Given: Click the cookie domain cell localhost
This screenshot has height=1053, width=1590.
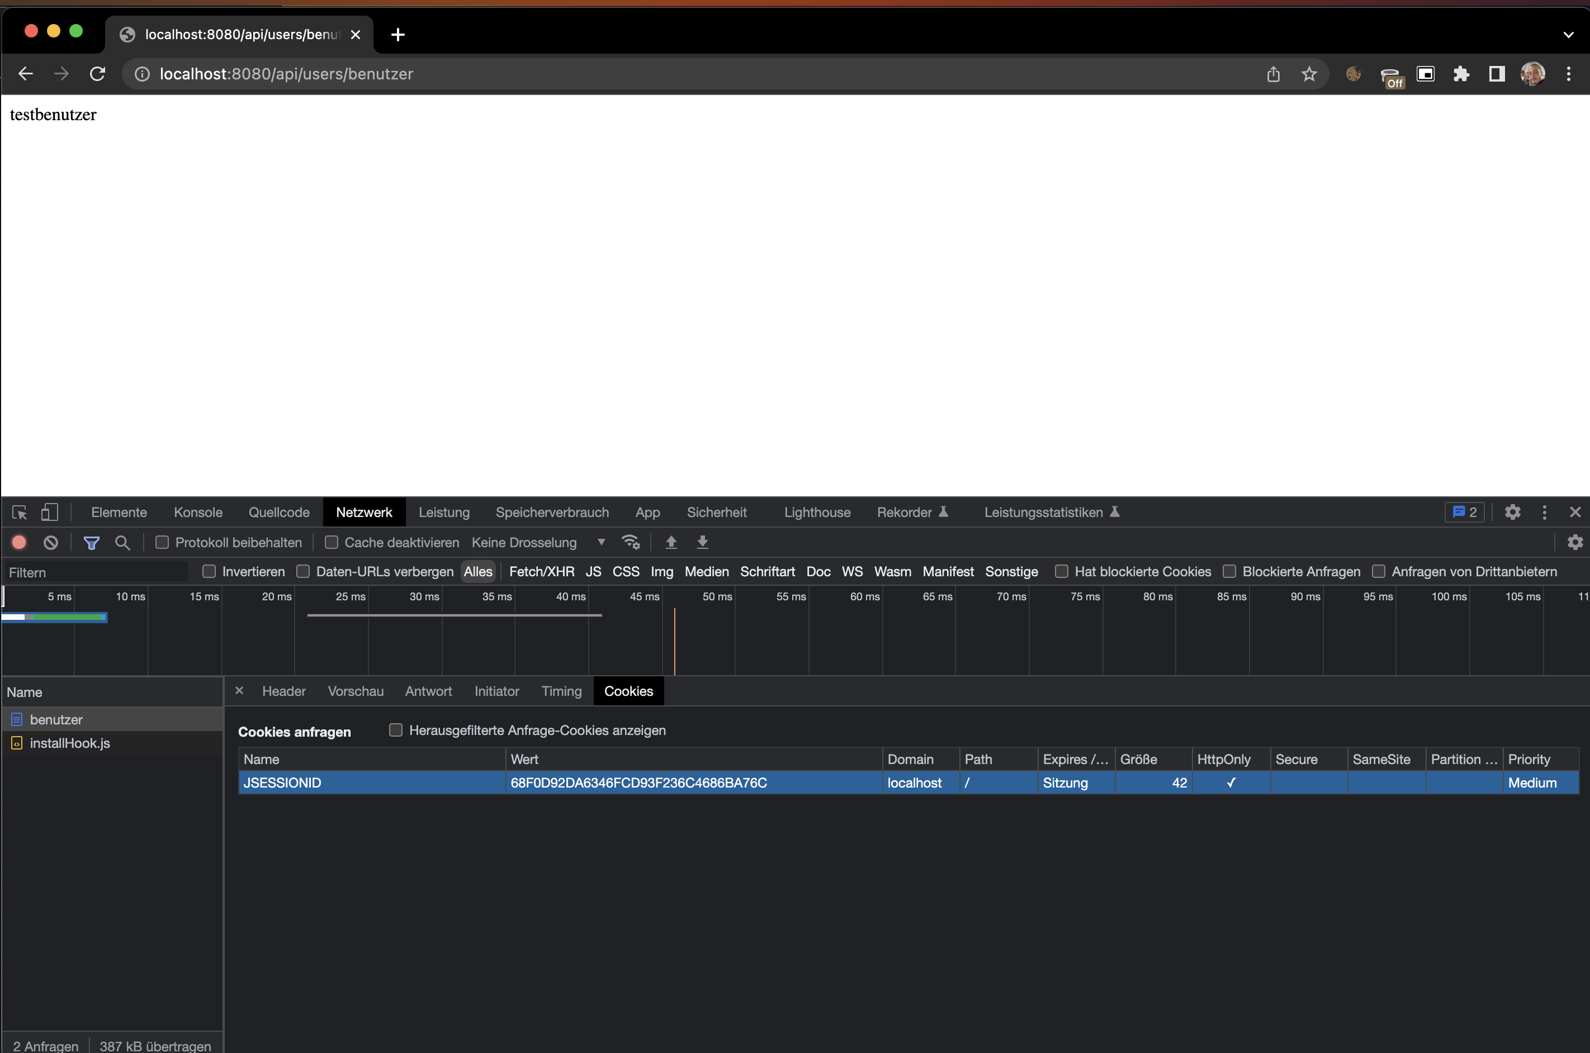Looking at the screenshot, I should [920, 782].
